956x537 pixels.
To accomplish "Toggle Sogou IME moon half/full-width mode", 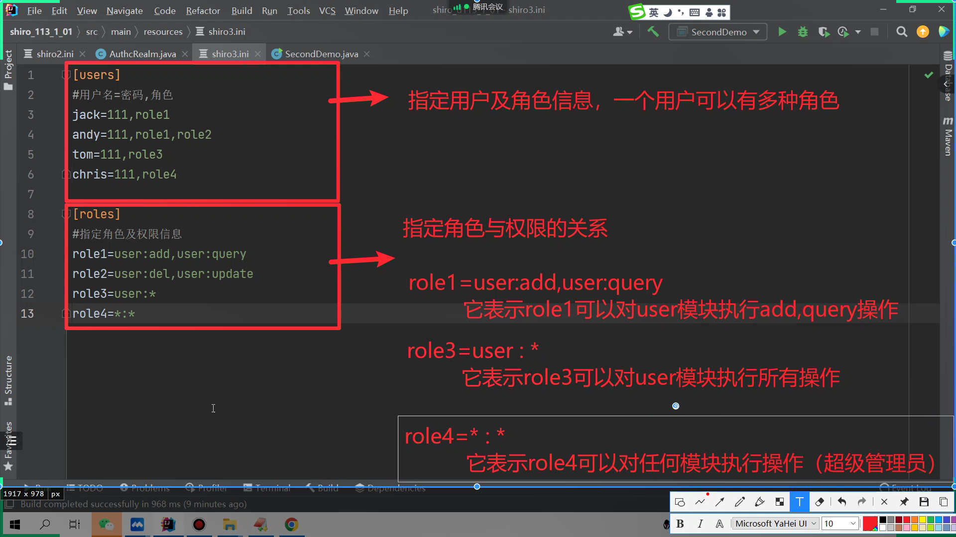I will pyautogui.click(x=668, y=12).
